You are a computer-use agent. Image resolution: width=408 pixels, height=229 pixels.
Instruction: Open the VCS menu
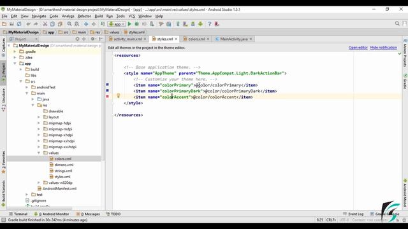132,16
